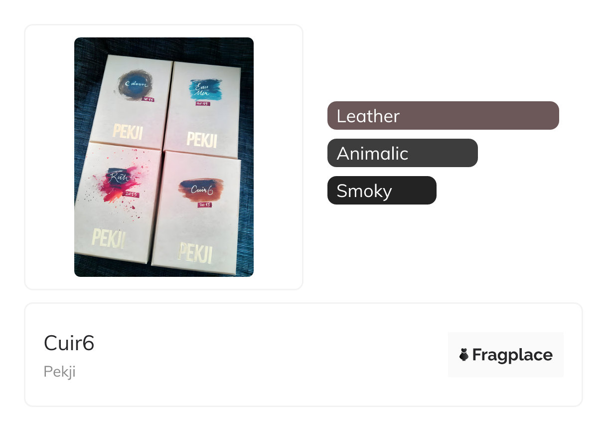Click the Cuir6 fragrance title
Screen dimensions: 607x431
coord(69,343)
